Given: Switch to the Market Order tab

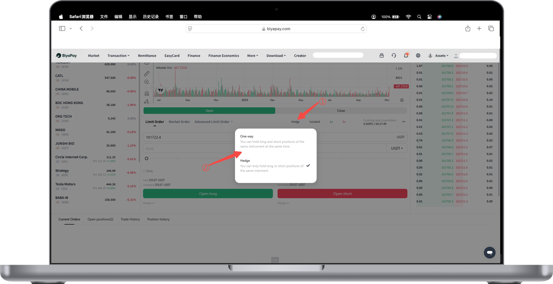Looking at the screenshot, I should [x=179, y=122].
